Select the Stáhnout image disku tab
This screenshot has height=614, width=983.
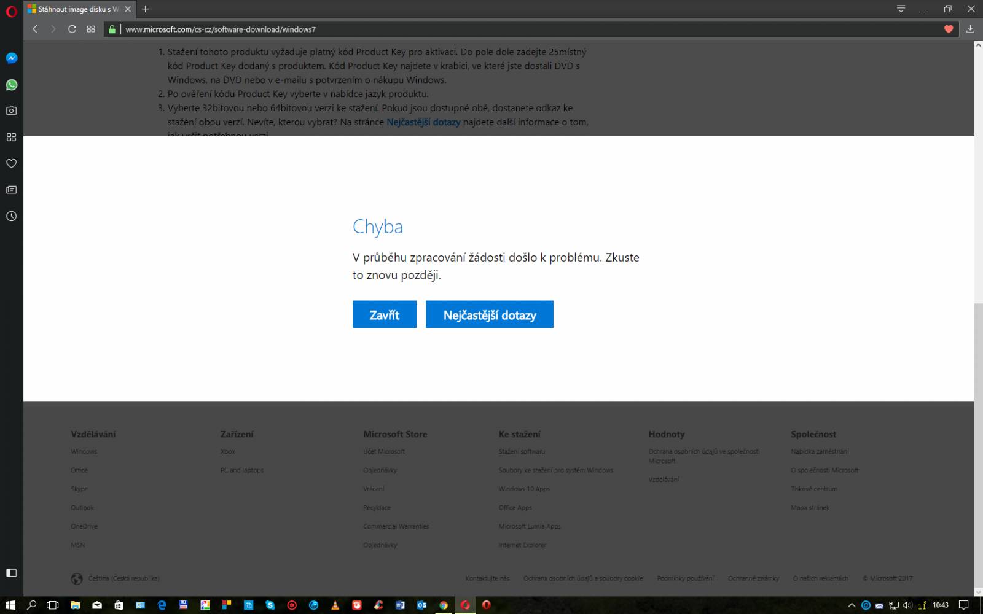(80, 9)
